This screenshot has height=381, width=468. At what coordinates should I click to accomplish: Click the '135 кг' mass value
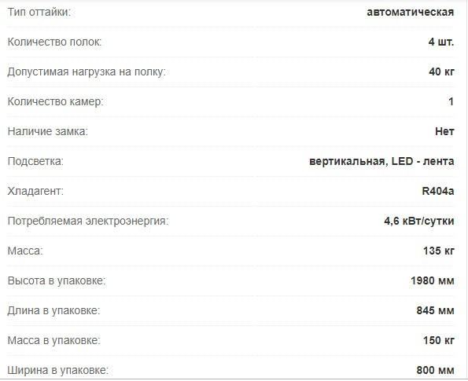coord(439,251)
